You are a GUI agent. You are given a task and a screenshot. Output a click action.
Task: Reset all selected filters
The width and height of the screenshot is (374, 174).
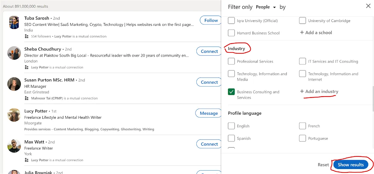click(x=323, y=165)
